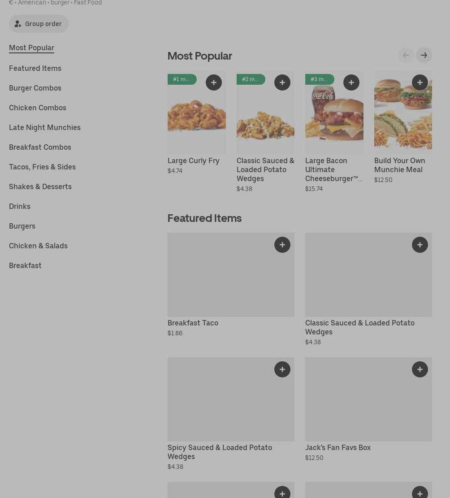Screen dimensions: 450x498
Task: Click plus icon on Breakfast Taco
Action: coord(282,245)
